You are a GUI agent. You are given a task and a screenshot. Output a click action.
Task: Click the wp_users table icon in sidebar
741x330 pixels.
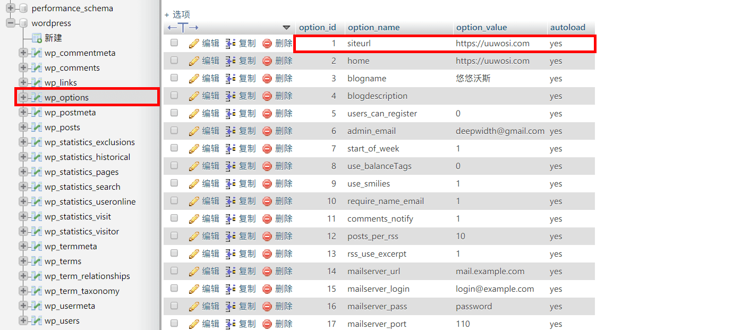37,321
